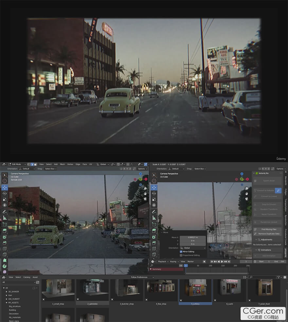Image resolution: width=288 pixels, height=322 pixels.
Task: Pick the Rotate tool in left viewport
Action: (5, 194)
